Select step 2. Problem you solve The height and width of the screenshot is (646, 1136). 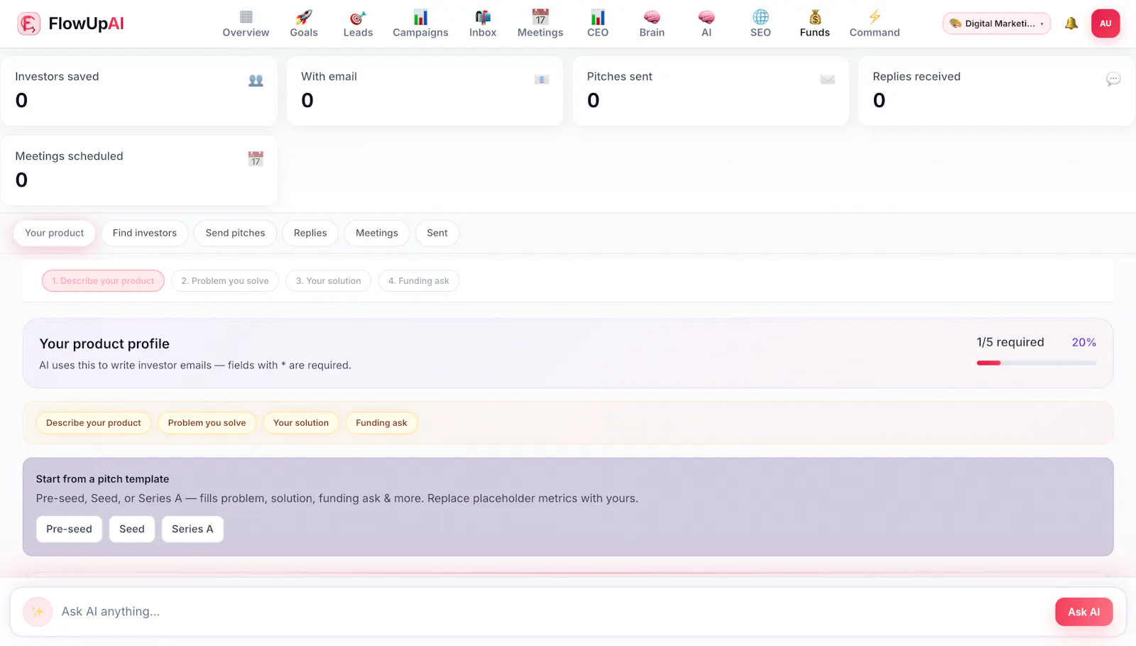(225, 281)
